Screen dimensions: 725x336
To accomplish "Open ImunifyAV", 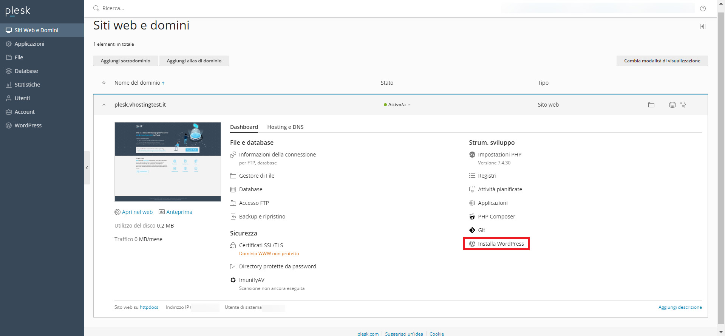I will (x=252, y=280).
